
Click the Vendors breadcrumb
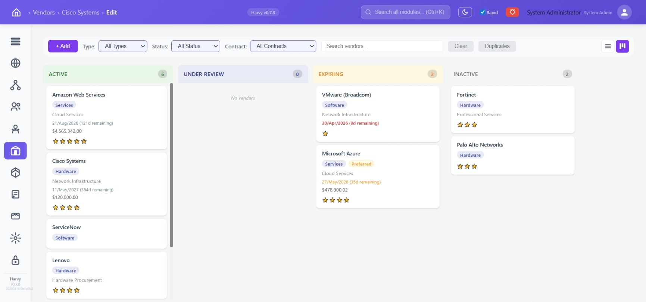tap(44, 12)
